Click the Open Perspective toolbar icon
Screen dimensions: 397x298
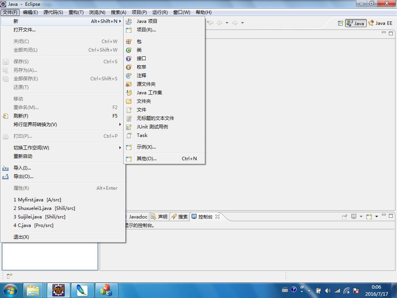340,23
